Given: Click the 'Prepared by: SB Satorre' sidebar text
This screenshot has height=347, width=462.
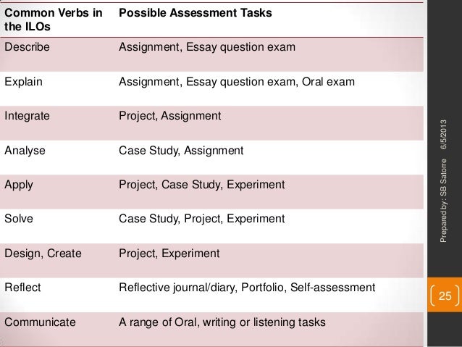Looking at the screenshot, I should pos(443,201).
